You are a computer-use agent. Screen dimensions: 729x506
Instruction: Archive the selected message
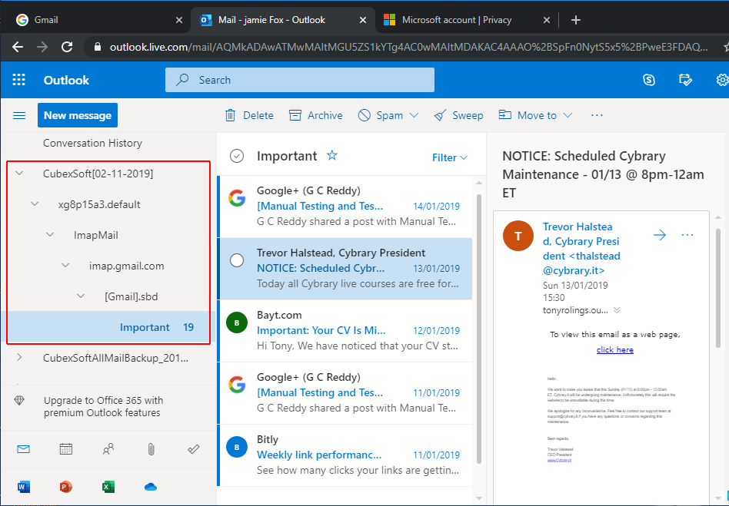pos(316,115)
